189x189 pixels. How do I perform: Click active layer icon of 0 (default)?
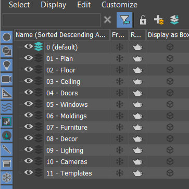click(39, 47)
